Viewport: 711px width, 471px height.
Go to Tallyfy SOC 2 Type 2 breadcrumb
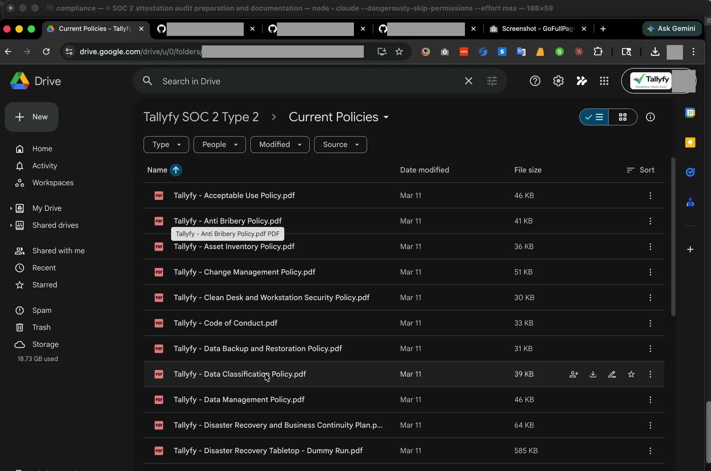[x=201, y=117]
